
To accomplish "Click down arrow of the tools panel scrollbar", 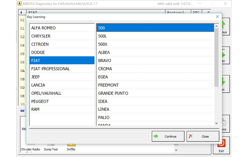I will 177,150.
